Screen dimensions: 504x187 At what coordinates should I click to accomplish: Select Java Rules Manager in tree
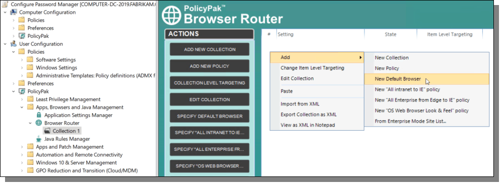(67, 139)
